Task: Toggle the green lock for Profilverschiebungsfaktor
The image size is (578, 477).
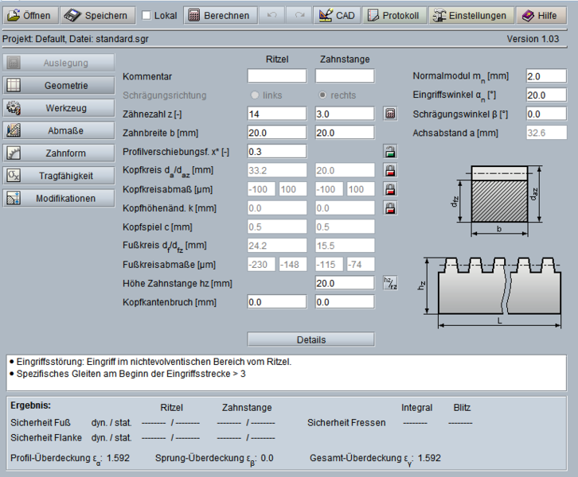Action: click(x=390, y=151)
